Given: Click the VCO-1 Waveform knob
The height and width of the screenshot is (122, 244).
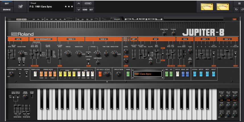Looking at the screenshot, I should click(79, 54).
